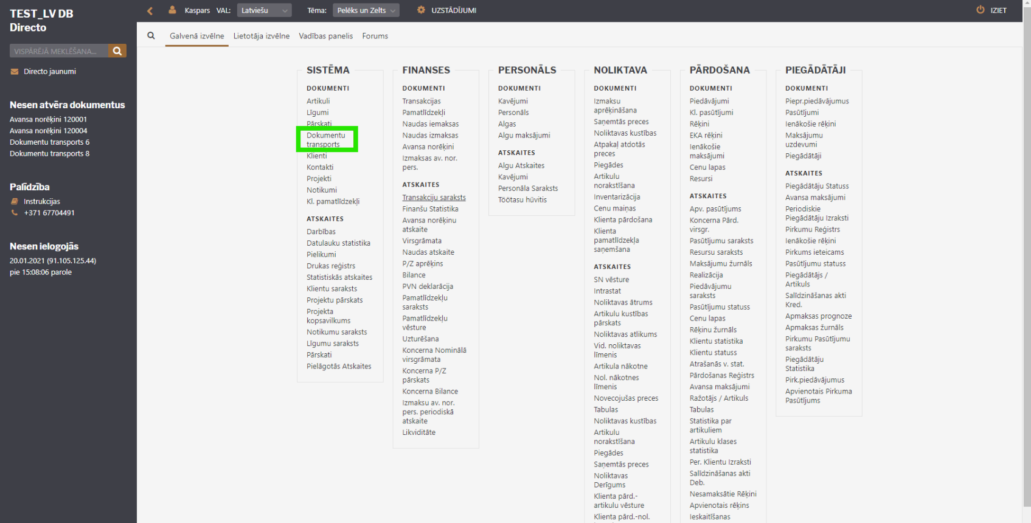The width and height of the screenshot is (1031, 523).
Task: Click the UZSTĀDĪJUMI menu label
Action: (454, 10)
